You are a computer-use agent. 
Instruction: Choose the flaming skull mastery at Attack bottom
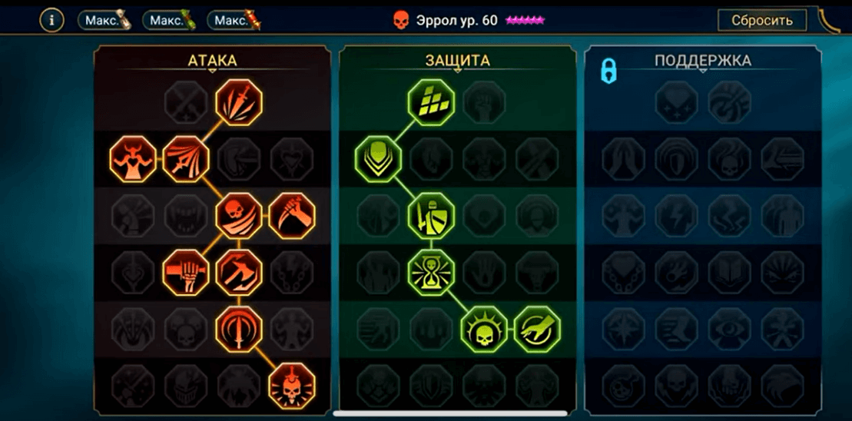pos(293,386)
